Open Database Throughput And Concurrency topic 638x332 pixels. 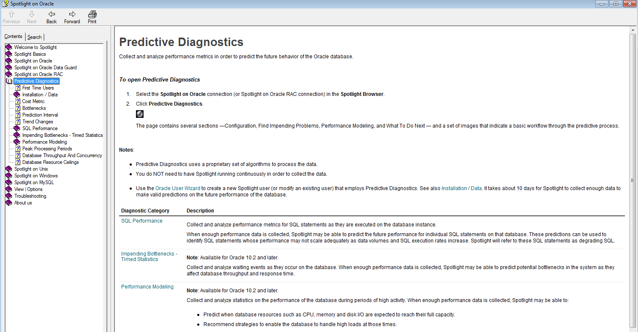pyautogui.click(x=62, y=155)
